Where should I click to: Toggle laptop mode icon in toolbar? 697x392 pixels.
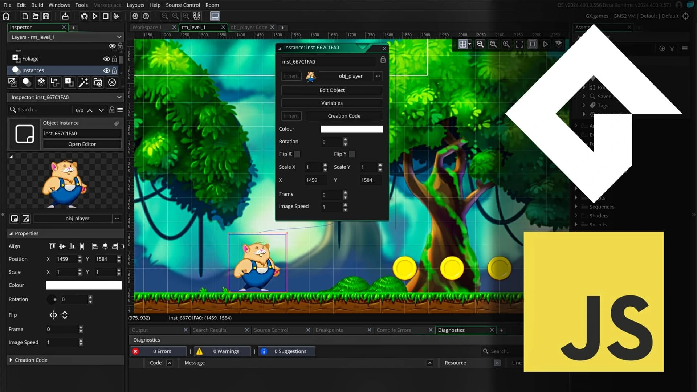coord(215,16)
